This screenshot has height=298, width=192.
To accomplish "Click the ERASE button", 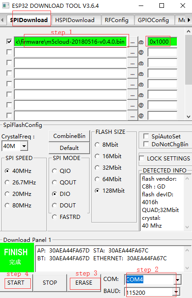I will tap(84, 283).
